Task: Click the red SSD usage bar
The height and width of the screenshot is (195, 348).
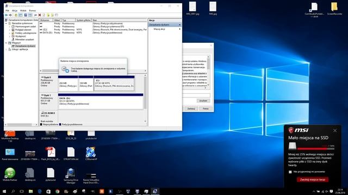Action: 315,149
